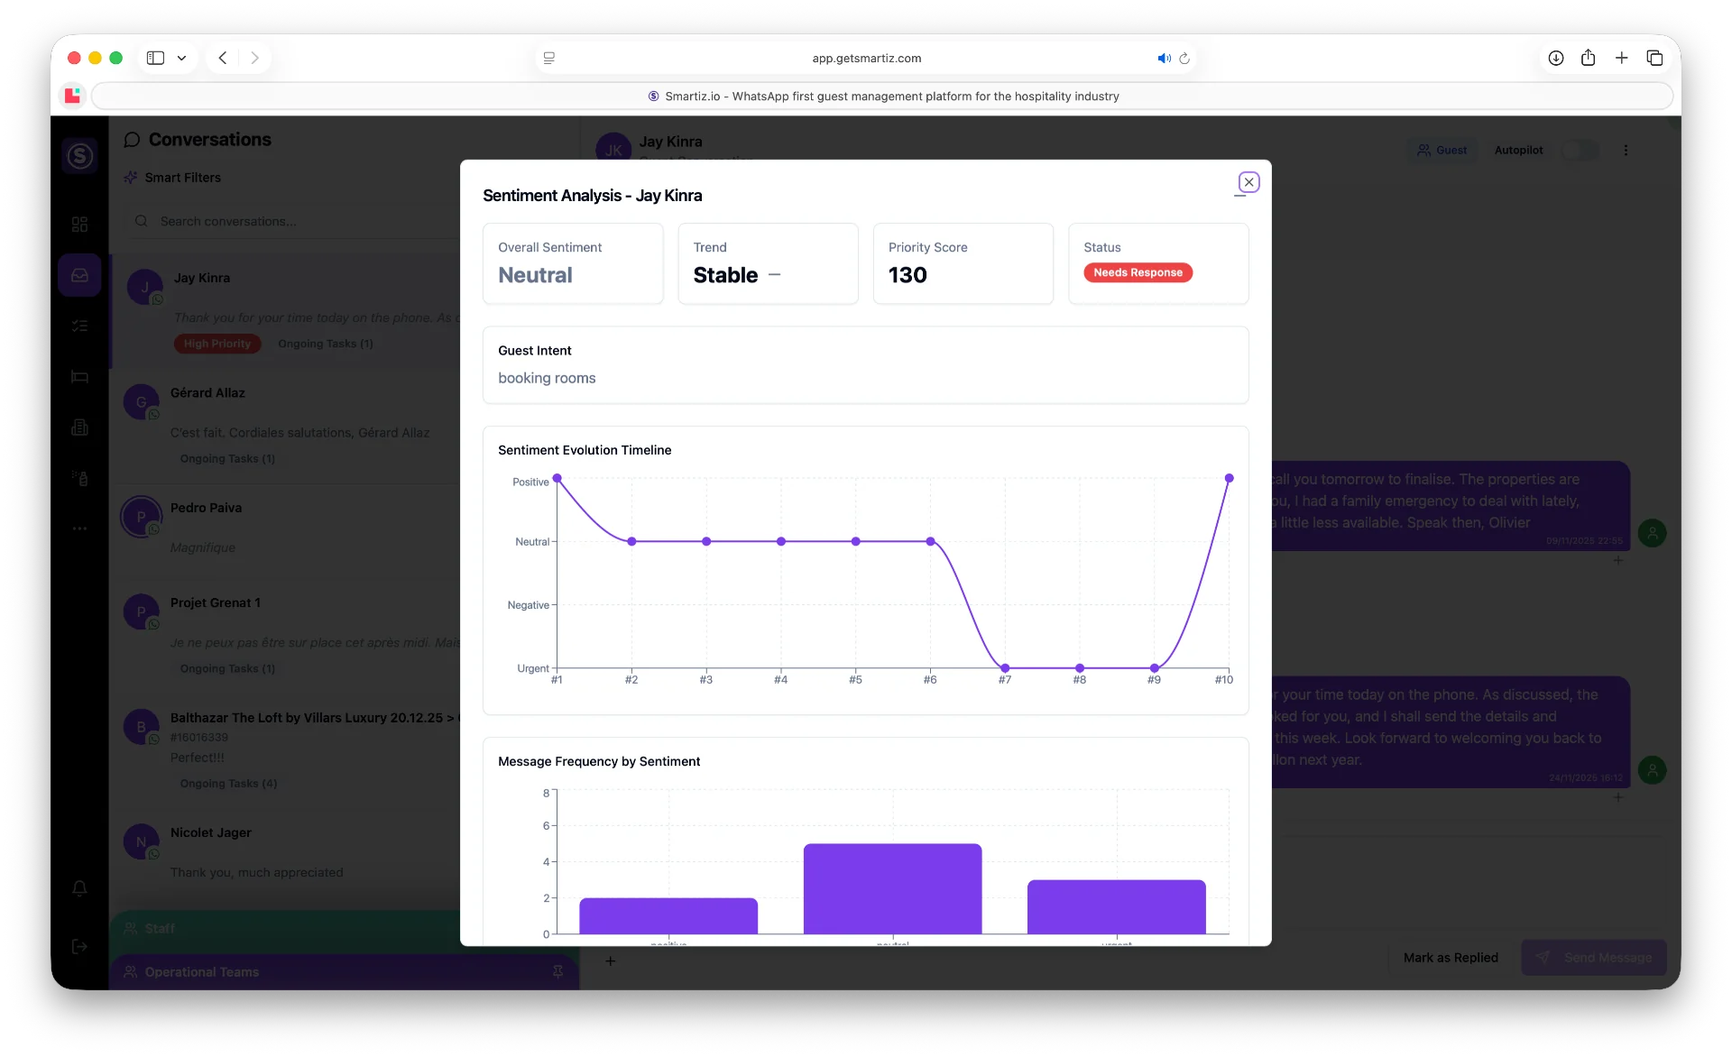Mute tab audio speaker icon
Screen dimensions: 1732x1057
pos(1164,58)
